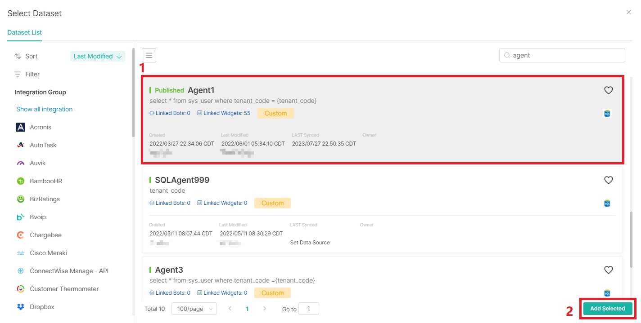641x323 pixels.
Task: Open the 100/page page size dropdown
Action: click(x=194, y=309)
